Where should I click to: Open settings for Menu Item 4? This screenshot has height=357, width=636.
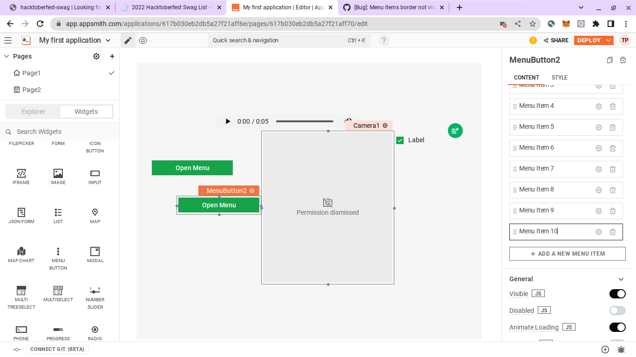pyautogui.click(x=599, y=106)
